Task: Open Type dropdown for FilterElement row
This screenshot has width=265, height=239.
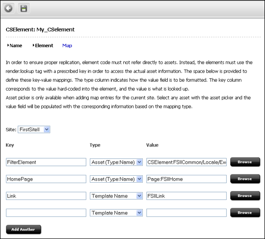Action: (116, 162)
